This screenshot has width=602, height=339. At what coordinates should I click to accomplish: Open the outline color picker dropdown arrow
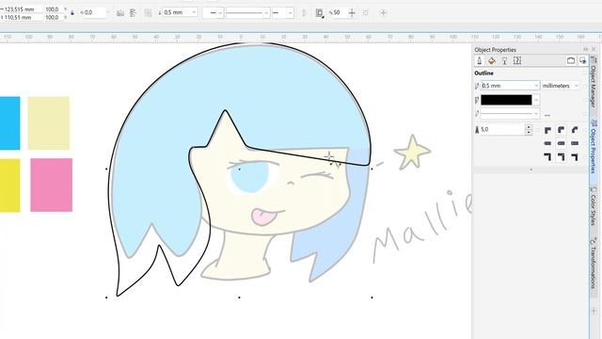click(536, 100)
